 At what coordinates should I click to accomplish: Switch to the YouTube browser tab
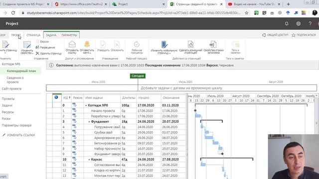pos(254,4)
